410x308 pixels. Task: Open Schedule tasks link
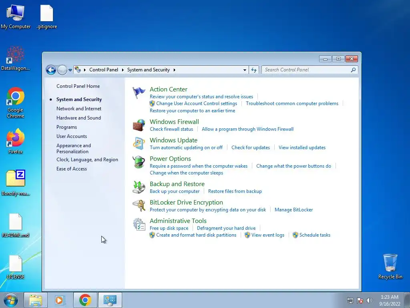click(x=315, y=235)
